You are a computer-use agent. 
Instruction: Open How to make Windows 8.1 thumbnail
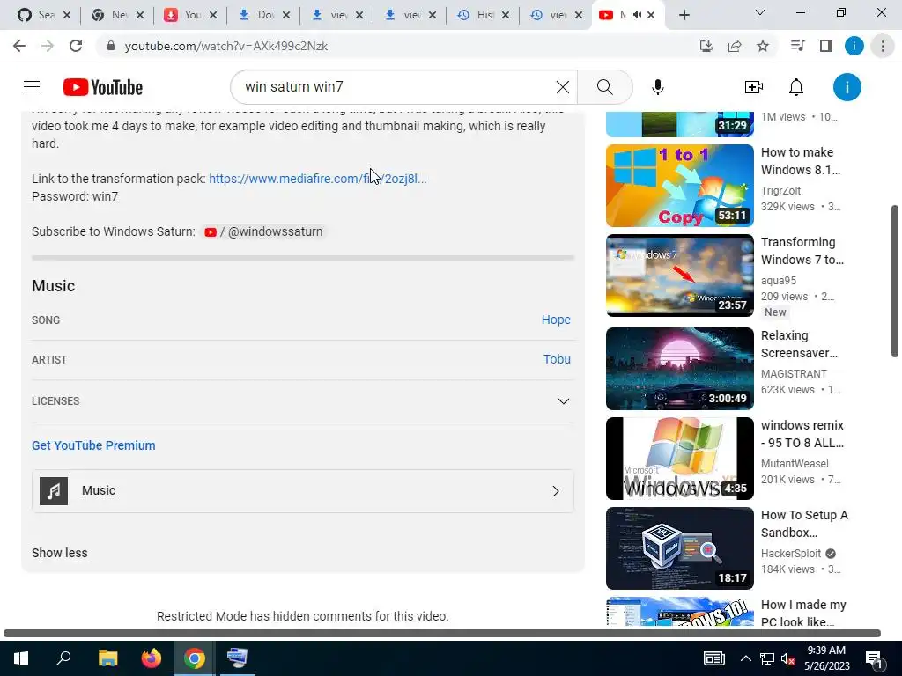(x=679, y=186)
